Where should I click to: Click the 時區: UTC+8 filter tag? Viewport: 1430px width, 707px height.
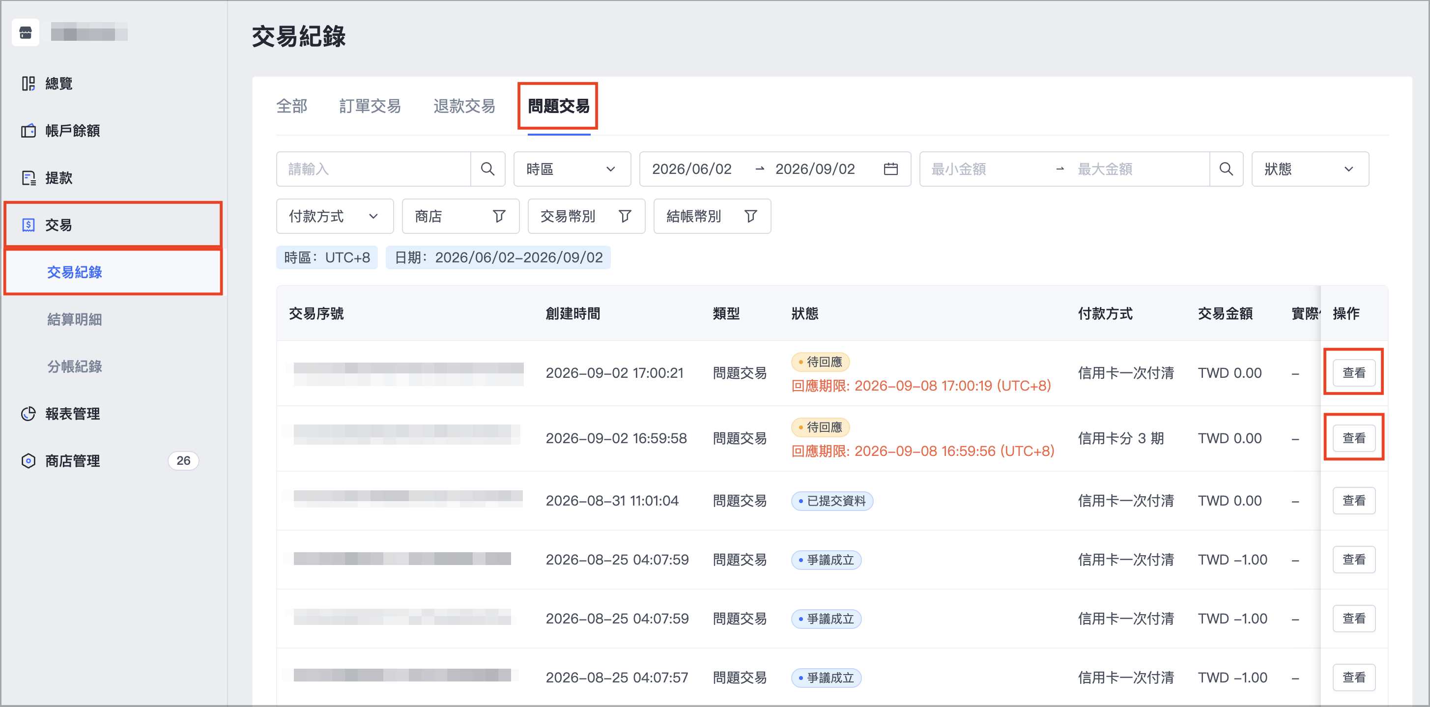coord(327,257)
